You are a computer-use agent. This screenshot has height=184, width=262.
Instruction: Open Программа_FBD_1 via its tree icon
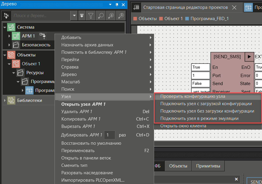(x=30, y=91)
